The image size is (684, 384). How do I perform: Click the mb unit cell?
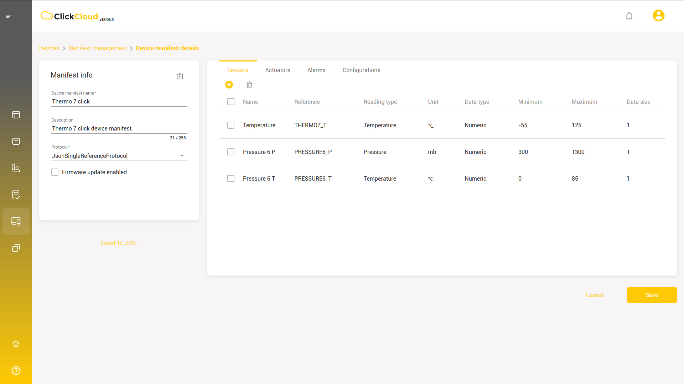pyautogui.click(x=432, y=152)
